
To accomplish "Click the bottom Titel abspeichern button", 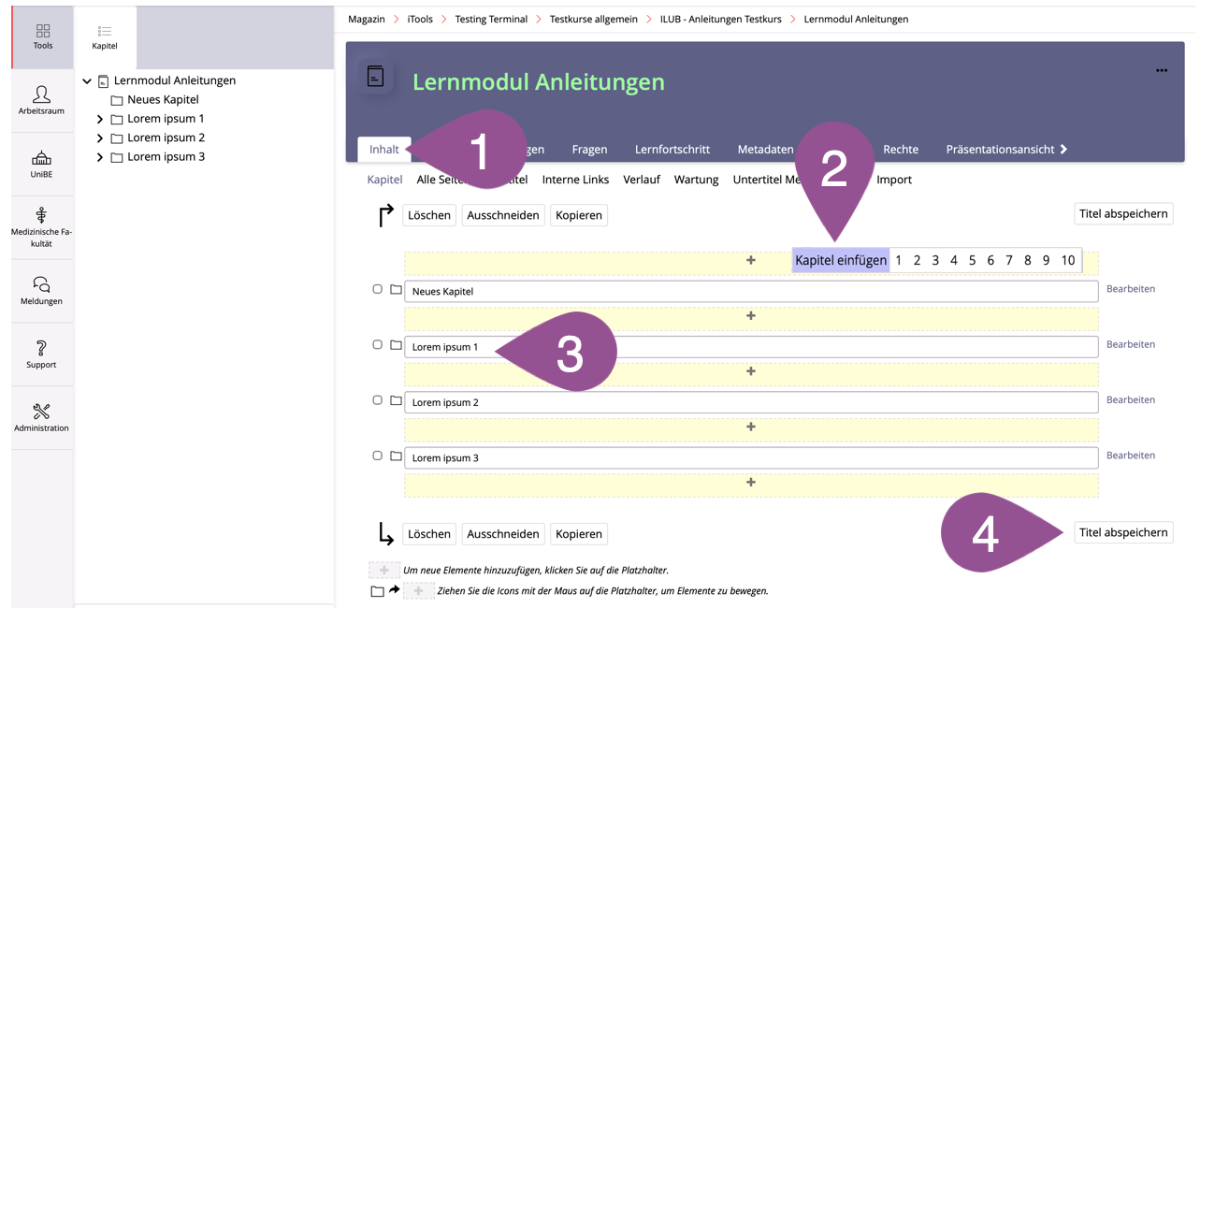I will [1122, 532].
